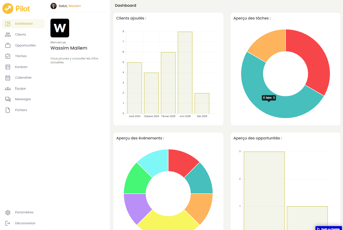Open the Équipe group icon
Screen dimensions: 343x230
8,89
